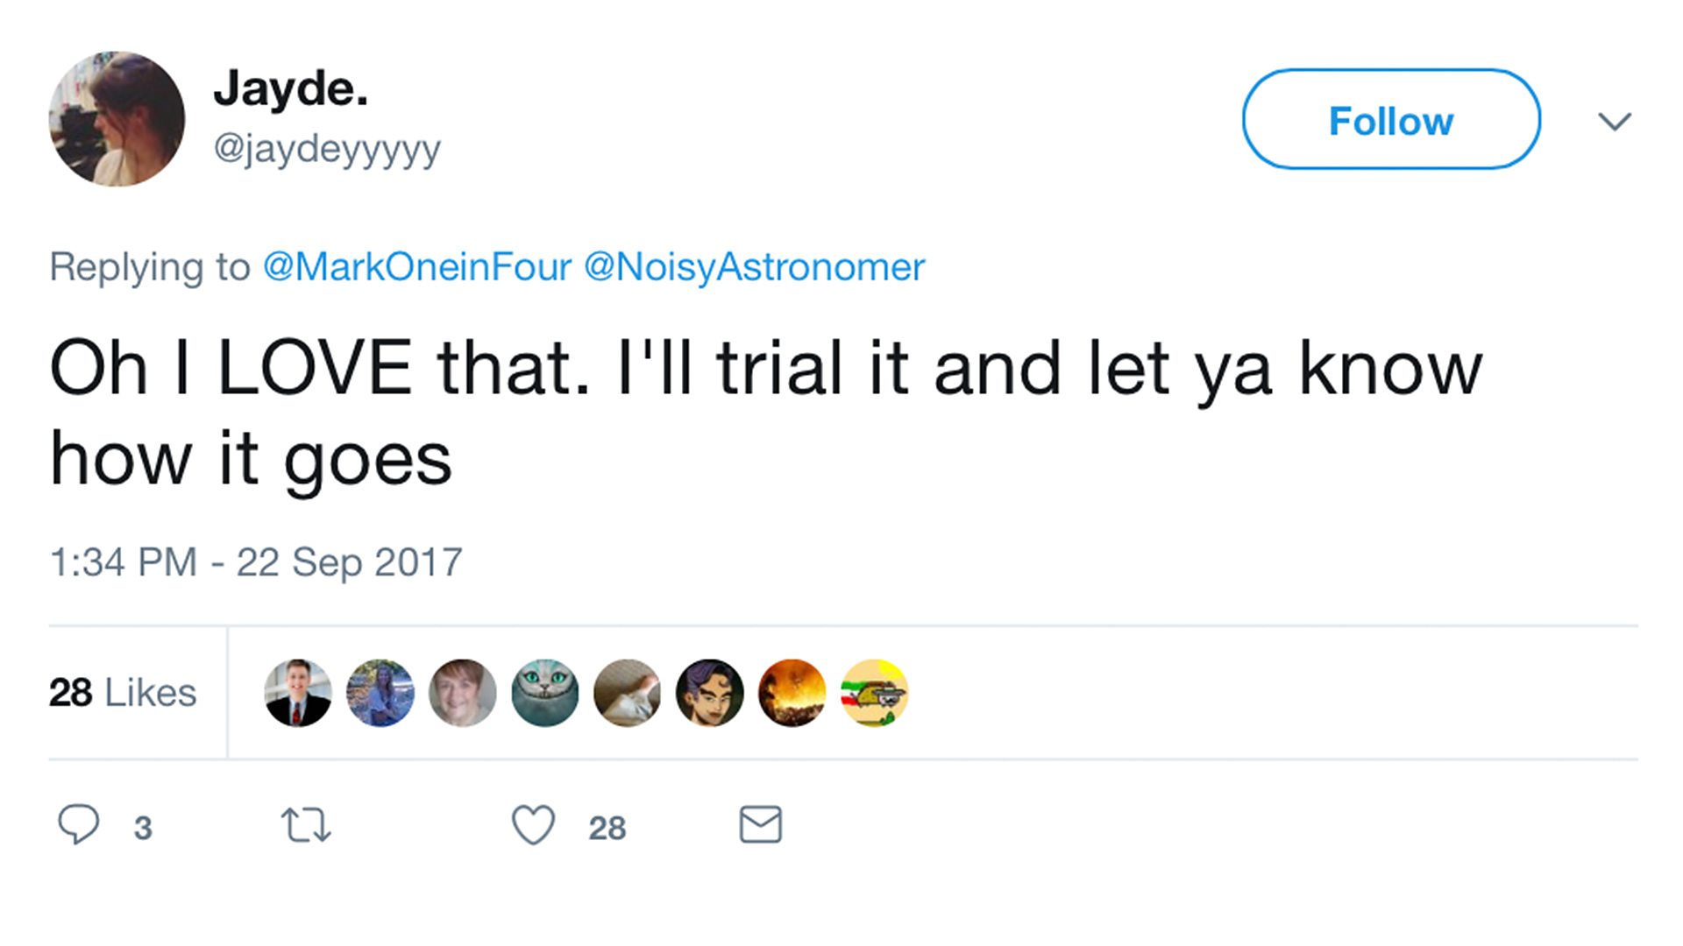The width and height of the screenshot is (1683, 946).
Task: Click the direct message envelope icon
Action: tap(760, 824)
